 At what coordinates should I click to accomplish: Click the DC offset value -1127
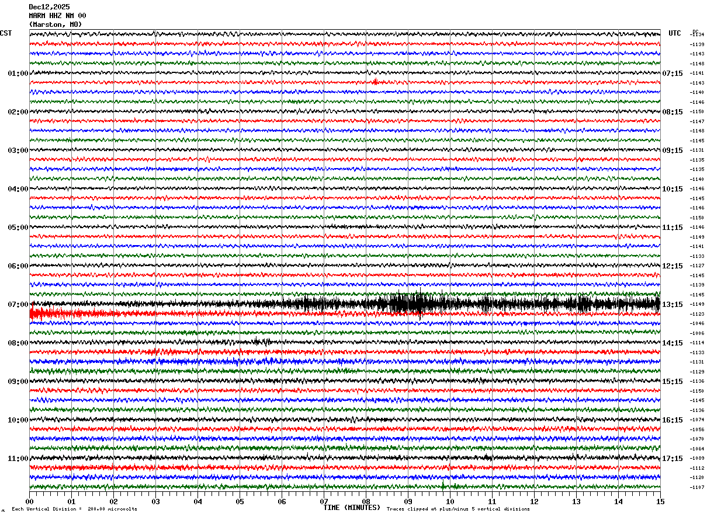(696, 266)
